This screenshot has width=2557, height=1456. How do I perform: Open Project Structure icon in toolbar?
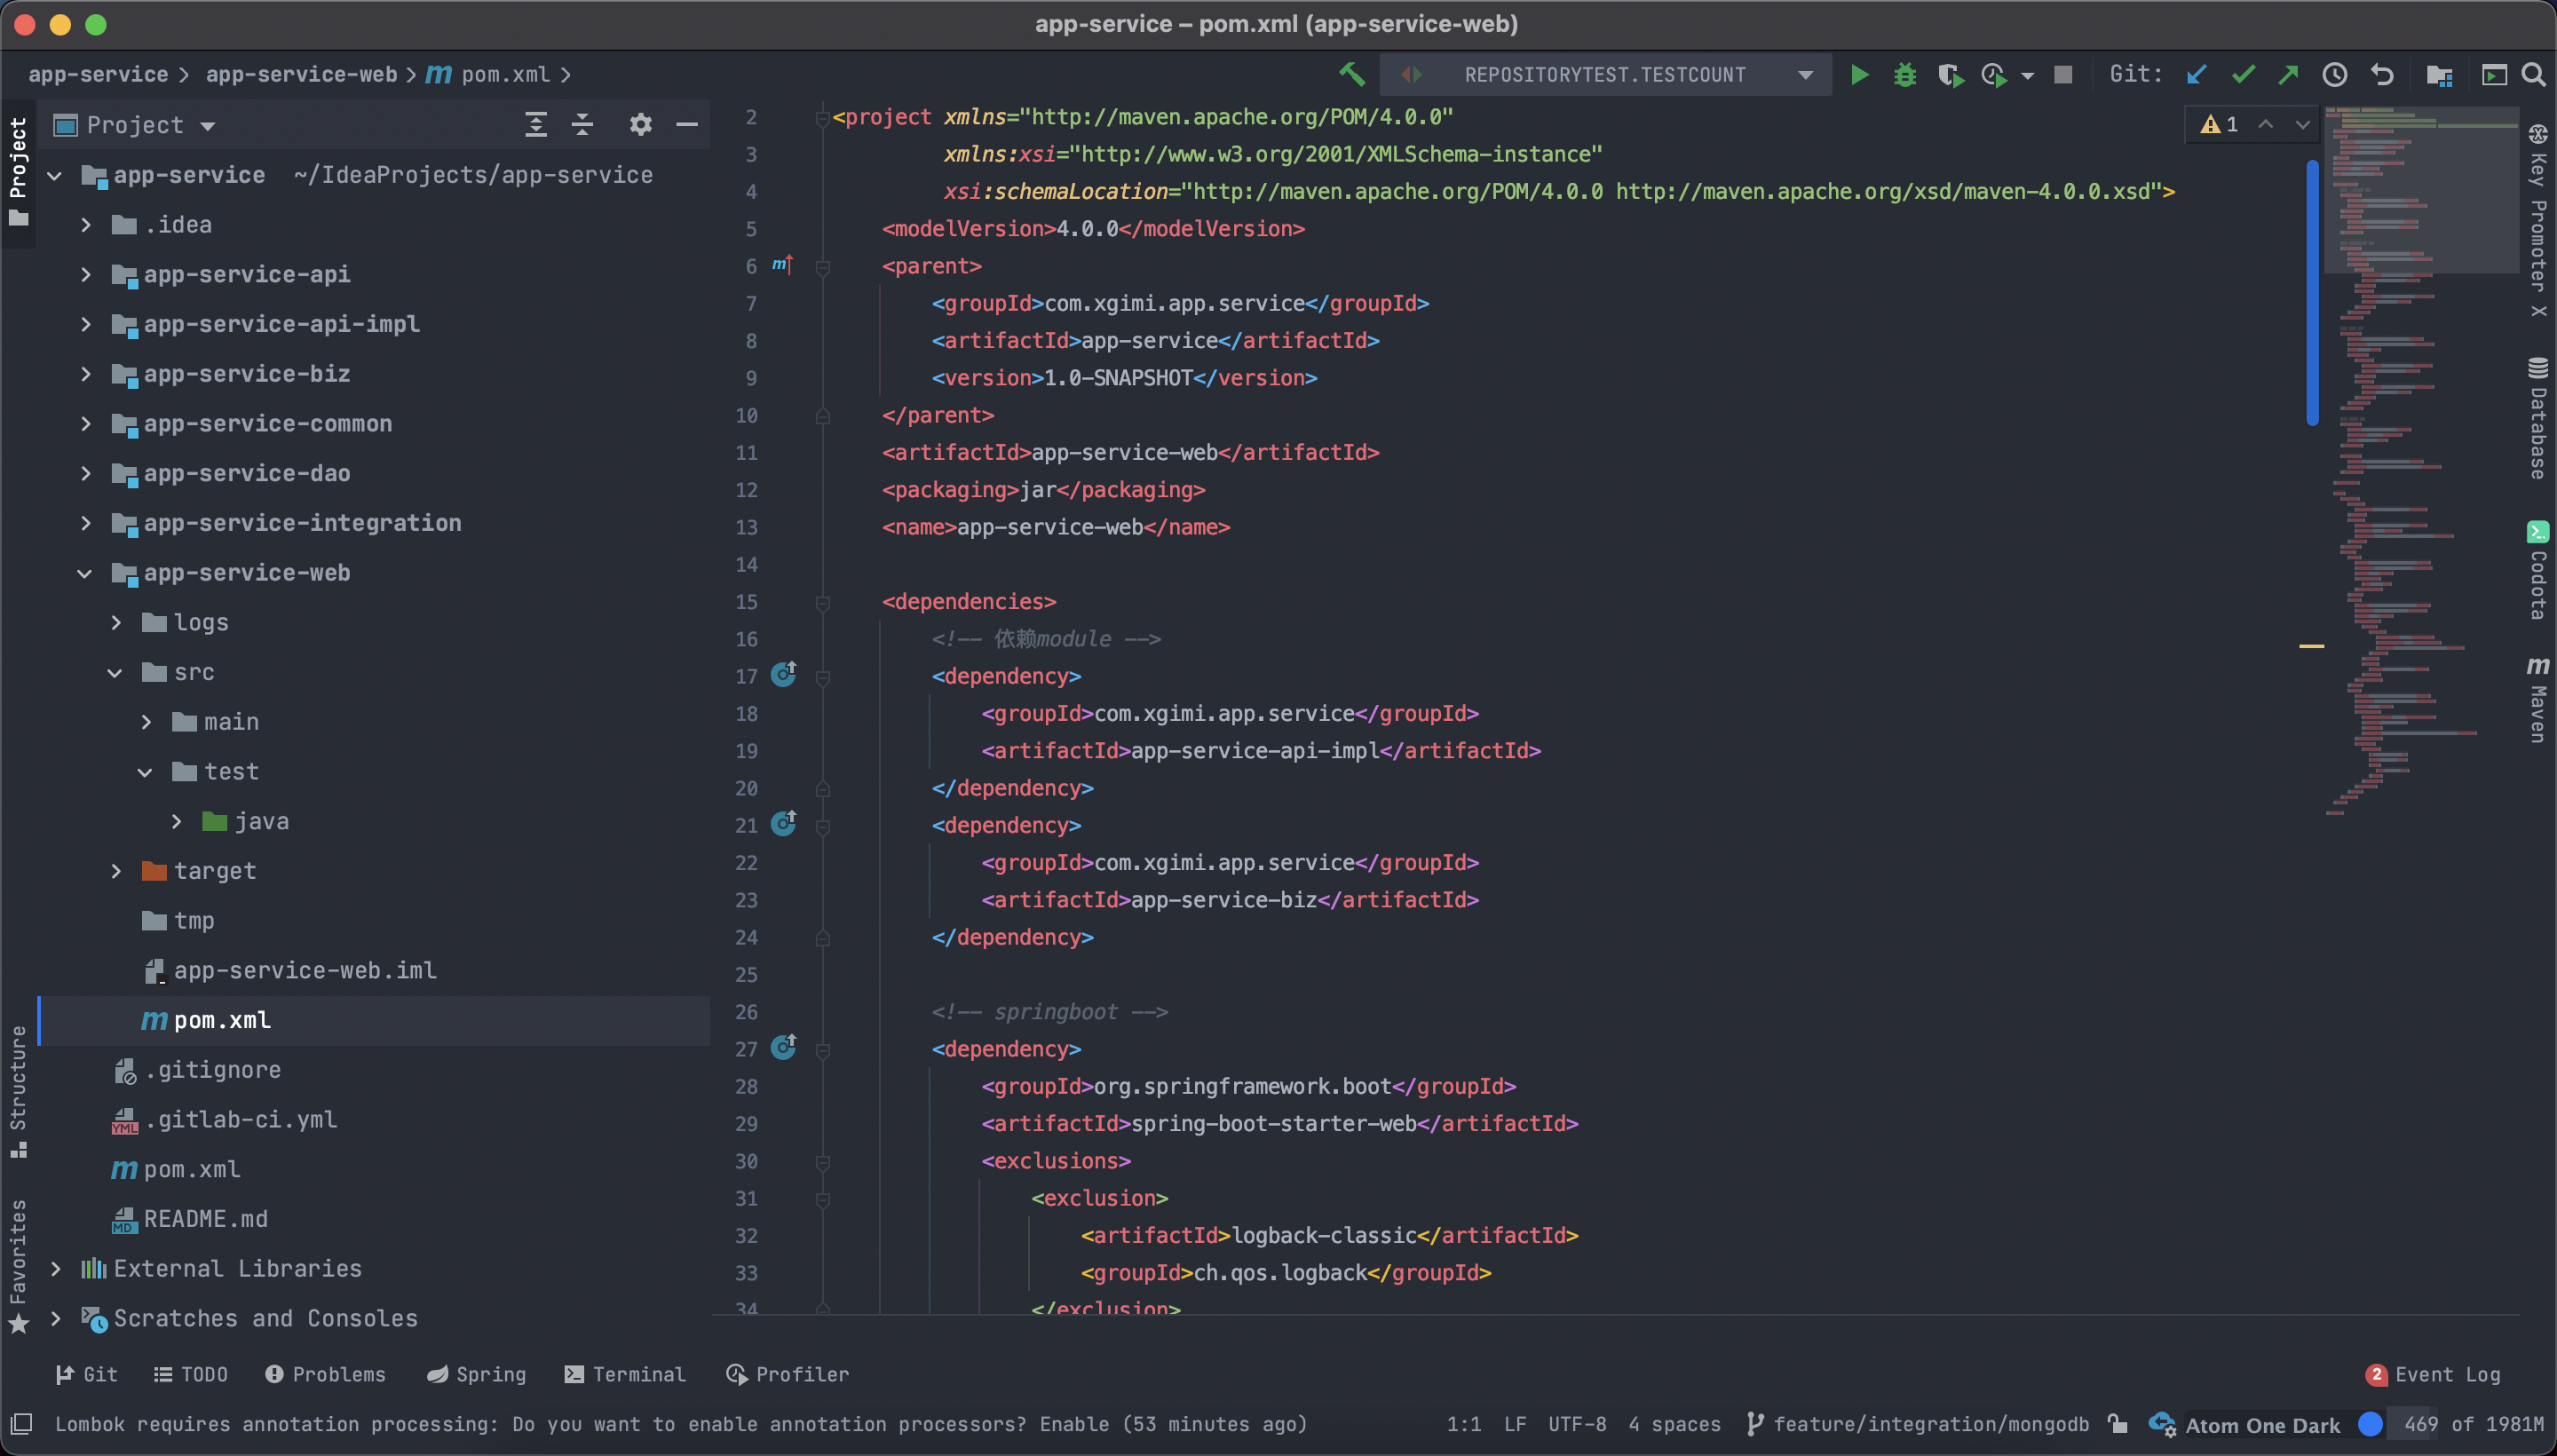point(2439,75)
